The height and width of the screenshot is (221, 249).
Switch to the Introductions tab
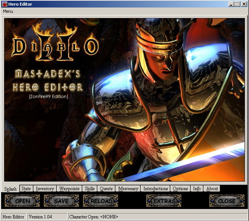click(x=156, y=189)
